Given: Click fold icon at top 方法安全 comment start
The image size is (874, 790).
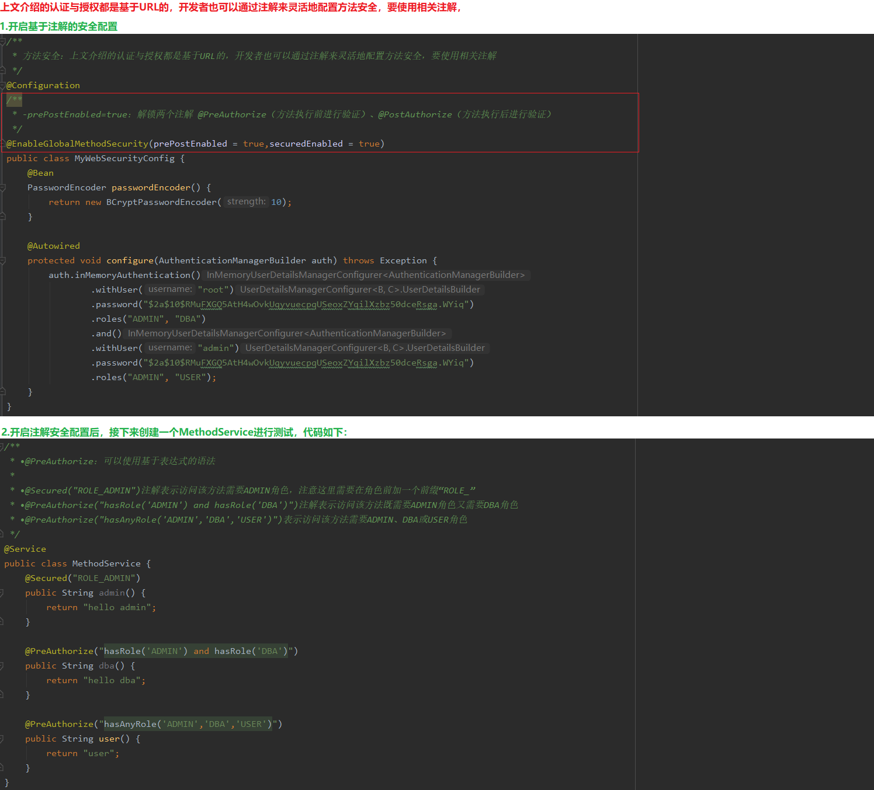Looking at the screenshot, I should tap(3, 41).
